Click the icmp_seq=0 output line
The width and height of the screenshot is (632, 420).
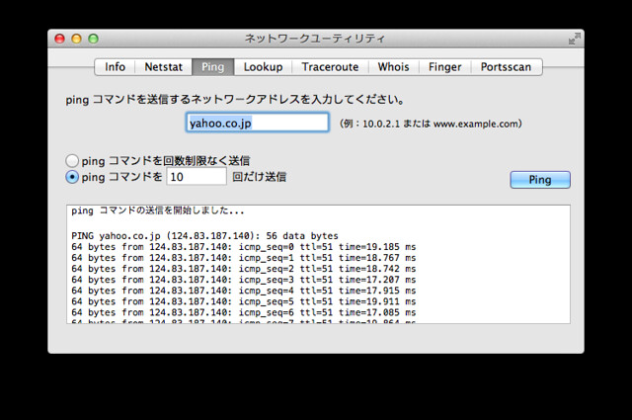click(x=244, y=247)
